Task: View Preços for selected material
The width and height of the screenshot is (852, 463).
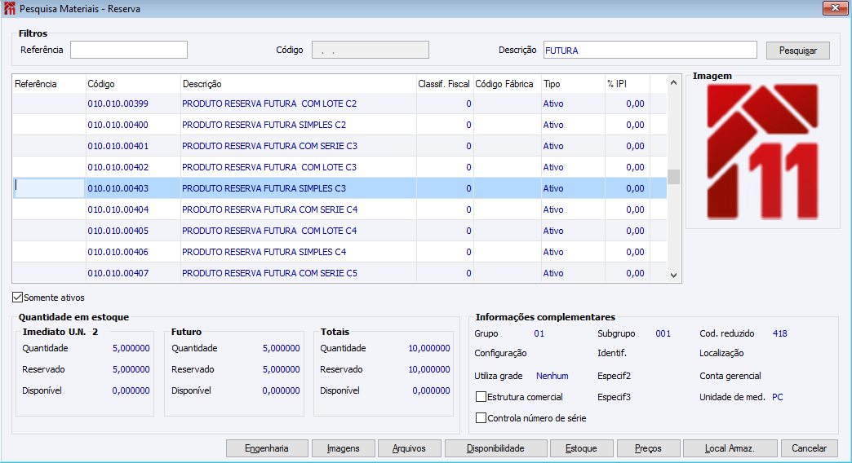Action: pos(648,448)
